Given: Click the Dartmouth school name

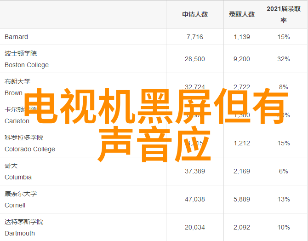Looking at the screenshot, I should (20, 233).
